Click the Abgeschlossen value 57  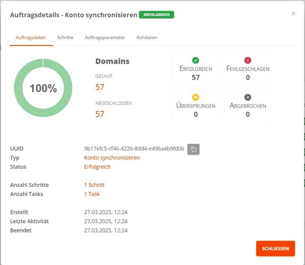(x=100, y=114)
